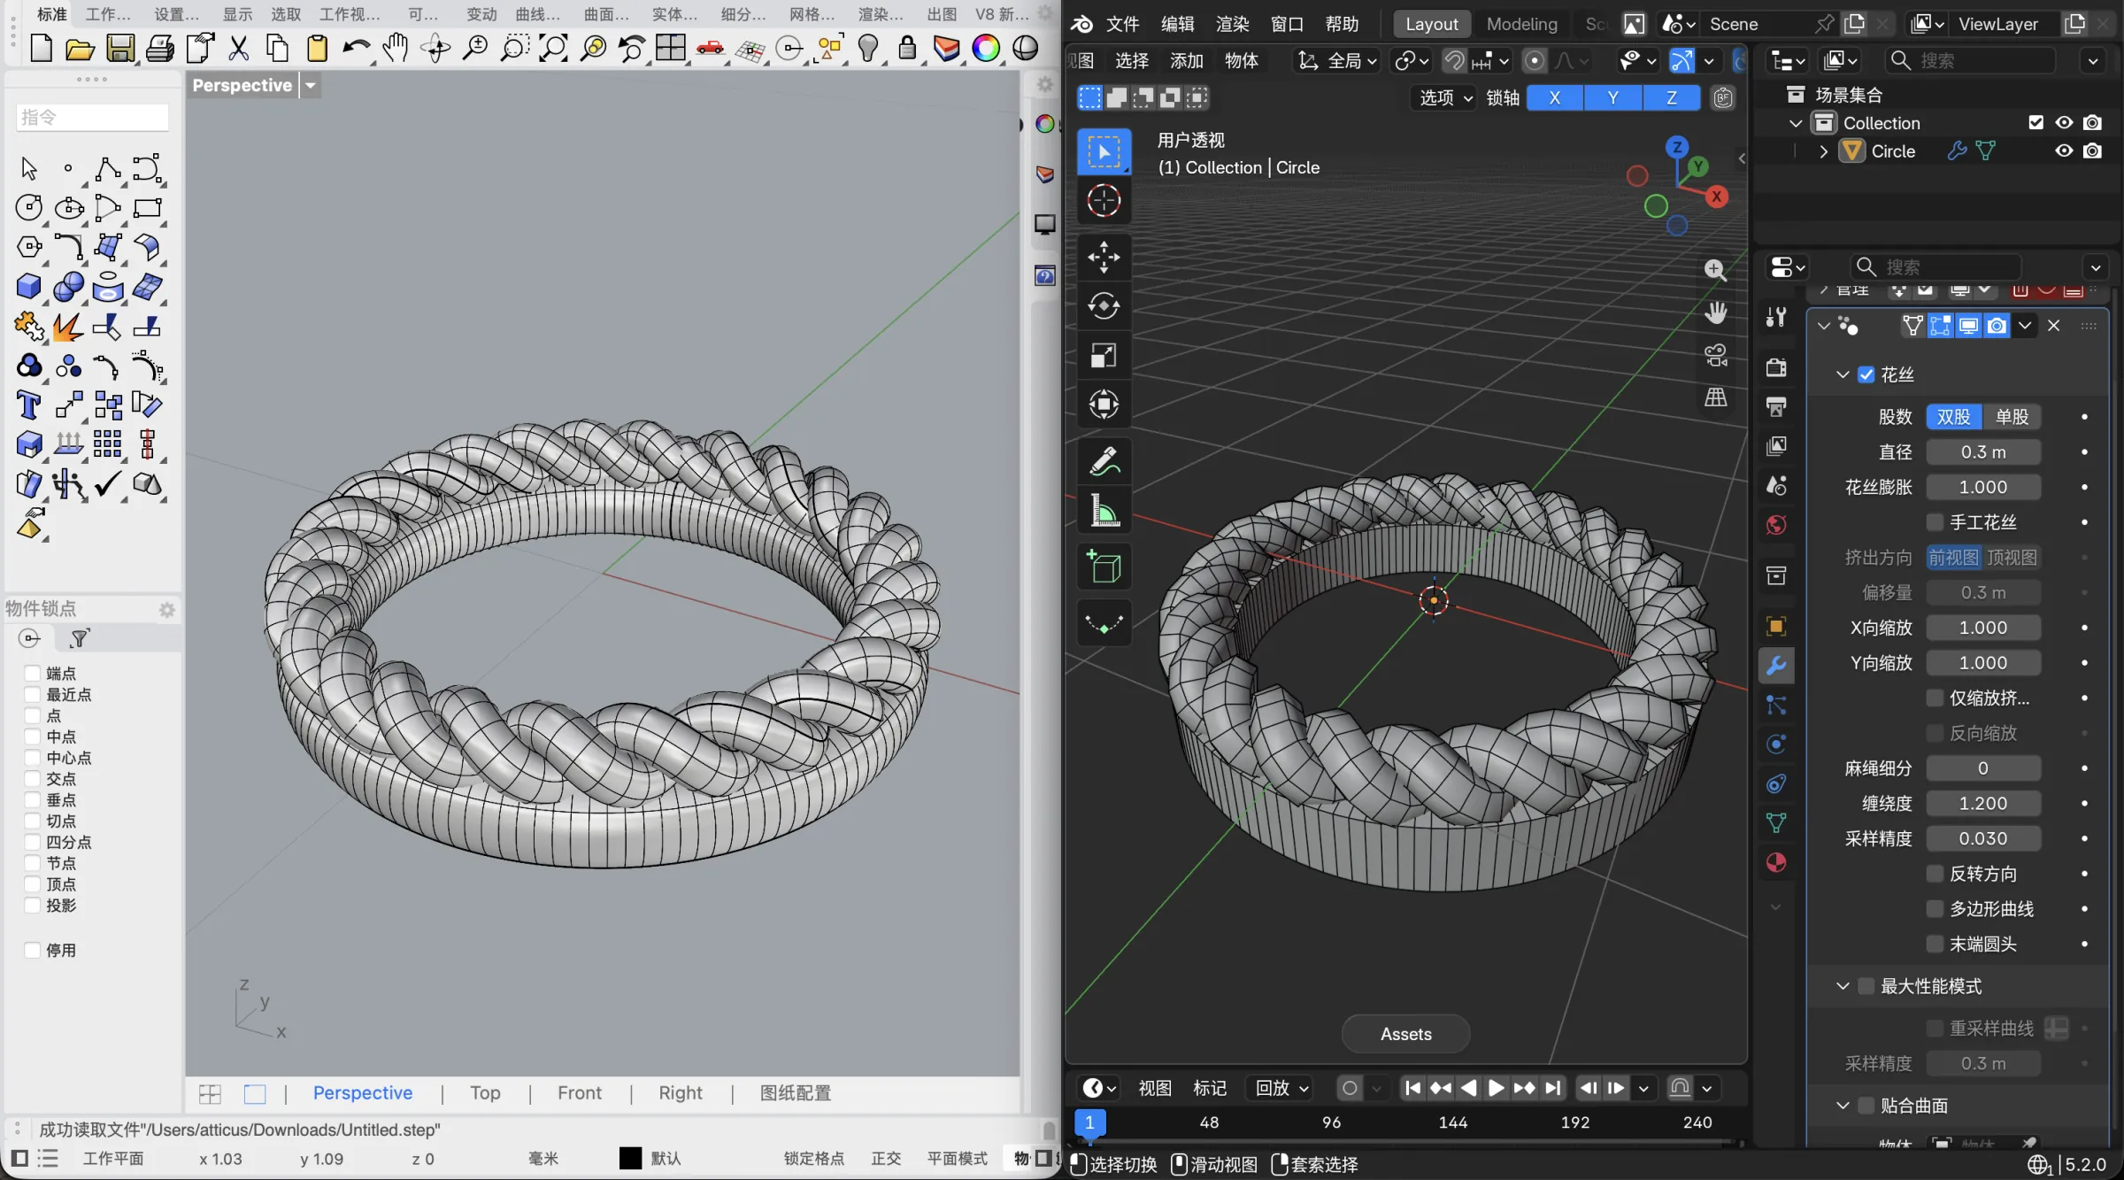Open the 曲线 toolbar tab in Rhino
This screenshot has height=1180, width=2124.
[537, 14]
